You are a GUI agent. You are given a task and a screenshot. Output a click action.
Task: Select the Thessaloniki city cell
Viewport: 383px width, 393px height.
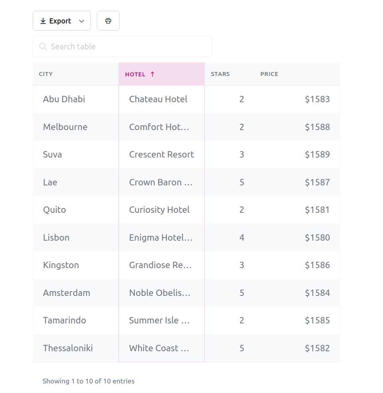[76, 348]
